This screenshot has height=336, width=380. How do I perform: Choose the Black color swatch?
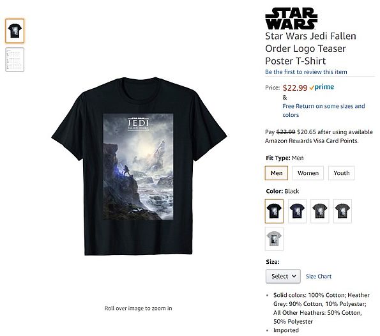[274, 211]
